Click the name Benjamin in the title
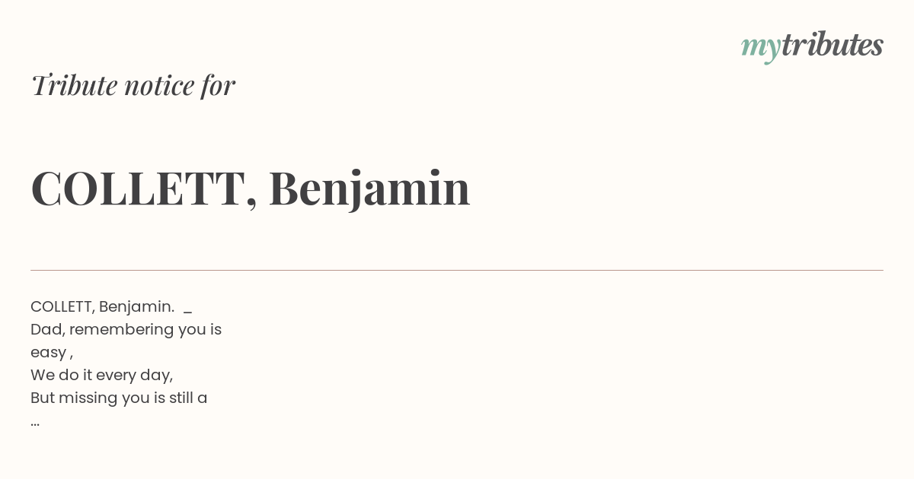Image resolution: width=914 pixels, height=479 pixels. click(369, 189)
